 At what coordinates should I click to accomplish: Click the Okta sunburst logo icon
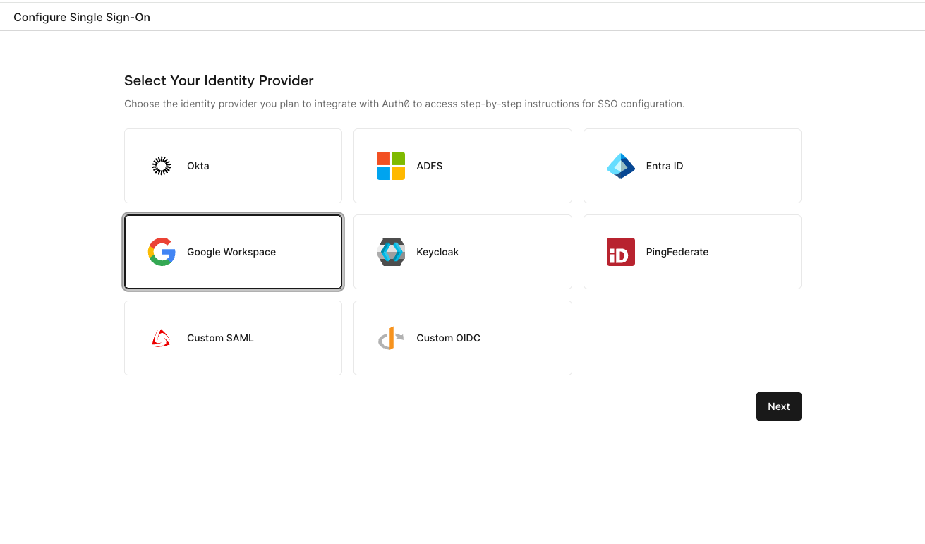(x=162, y=166)
